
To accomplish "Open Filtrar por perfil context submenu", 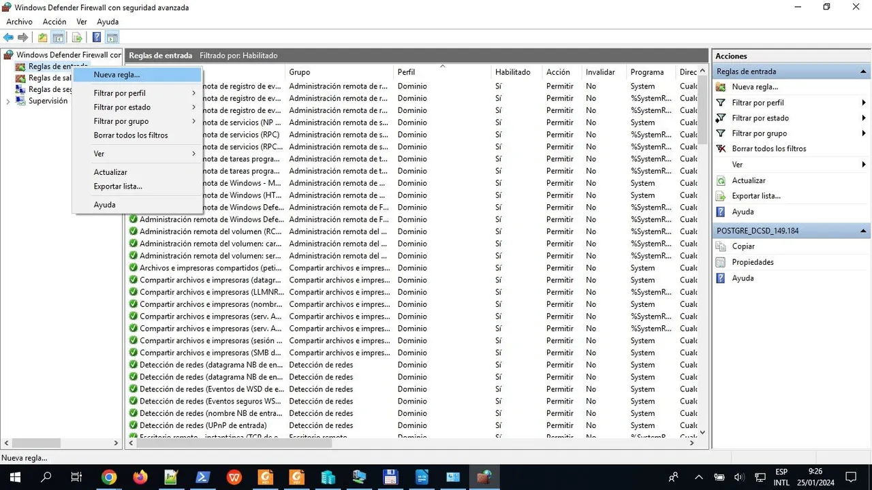I will (137, 93).
